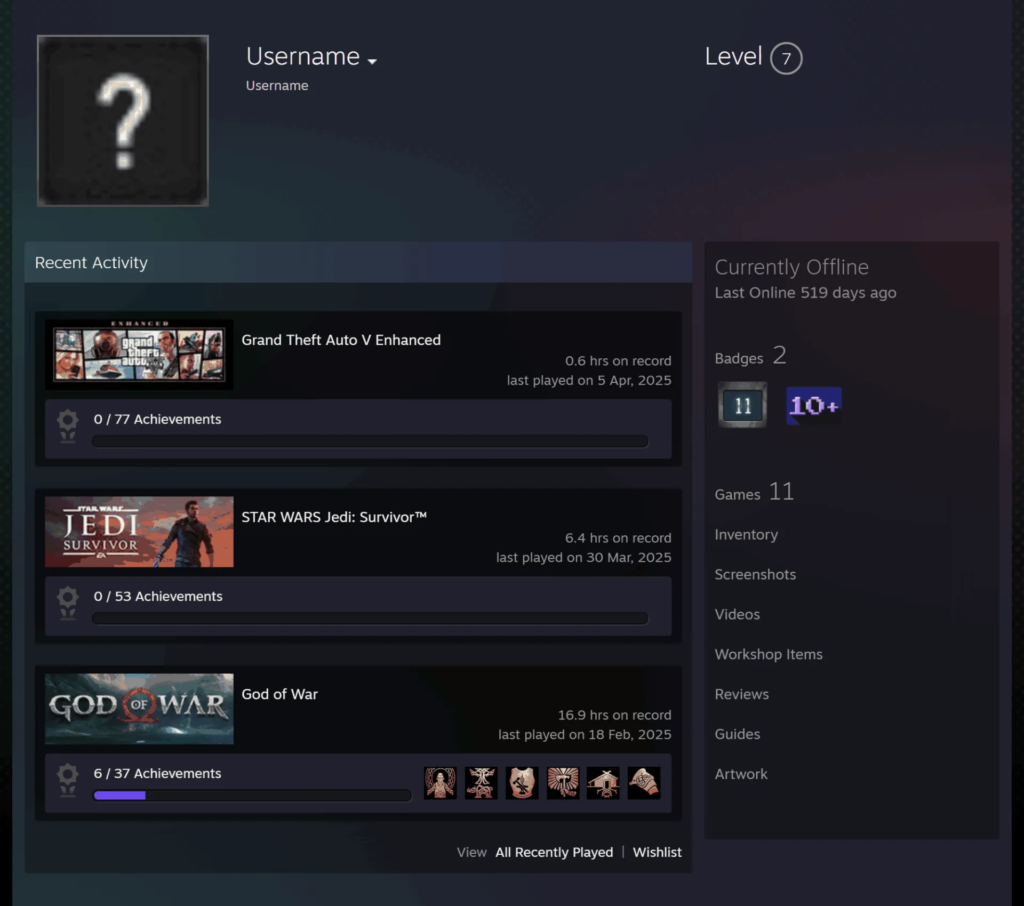Open the username dropdown arrow
The width and height of the screenshot is (1024, 906).
pos(372,61)
